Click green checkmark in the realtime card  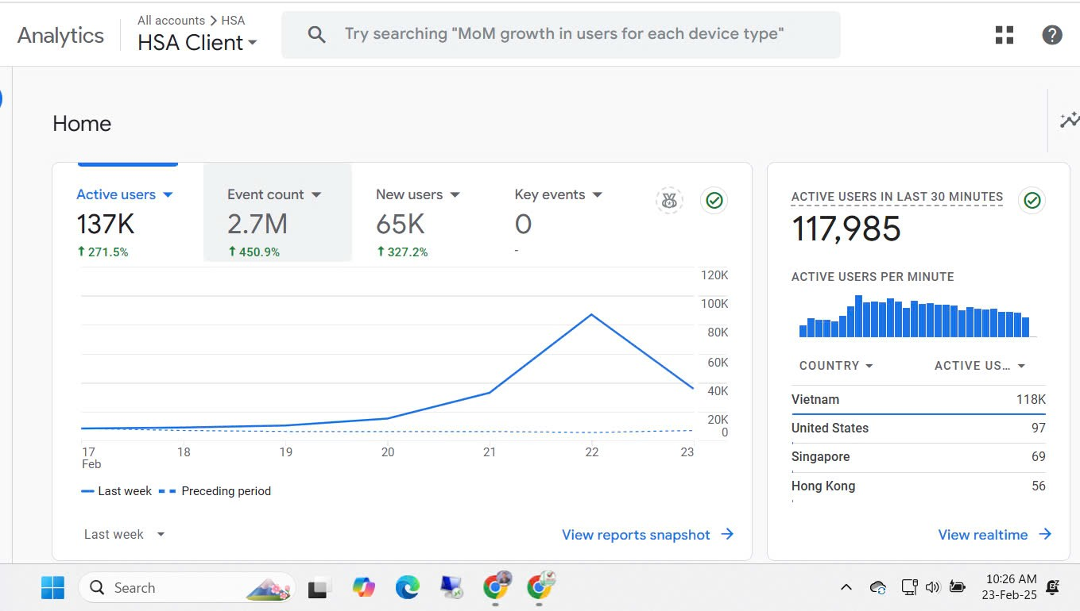pyautogui.click(x=1032, y=200)
